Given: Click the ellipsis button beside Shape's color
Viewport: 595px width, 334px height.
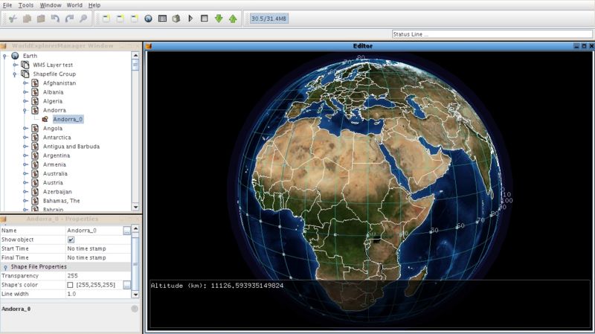Looking at the screenshot, I should click(x=127, y=285).
